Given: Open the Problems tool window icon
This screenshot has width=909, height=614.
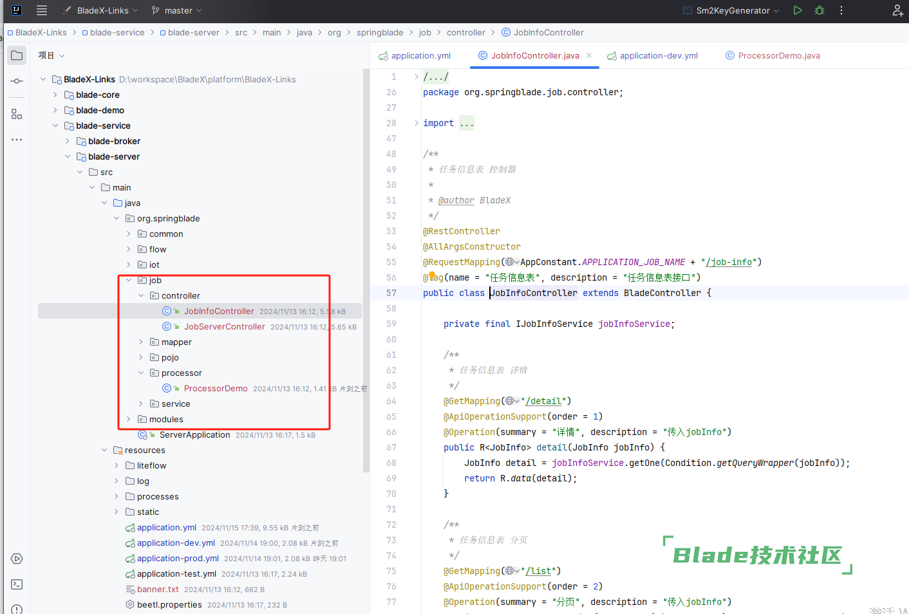Looking at the screenshot, I should [x=17, y=609].
